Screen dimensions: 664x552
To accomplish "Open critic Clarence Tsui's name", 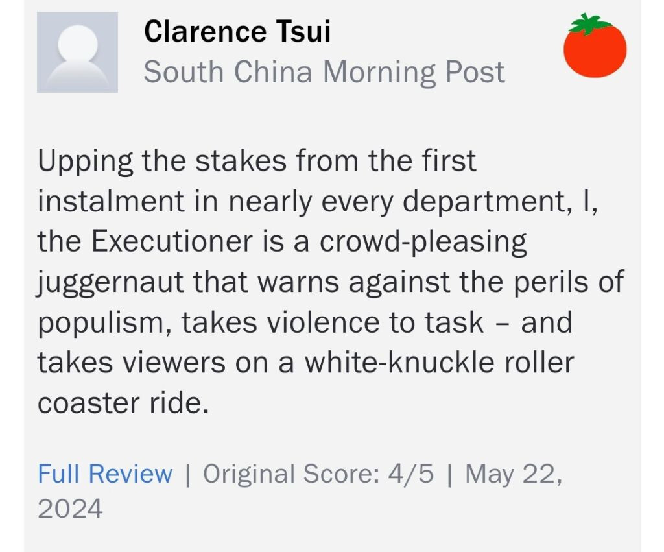I will pyautogui.click(x=237, y=30).
